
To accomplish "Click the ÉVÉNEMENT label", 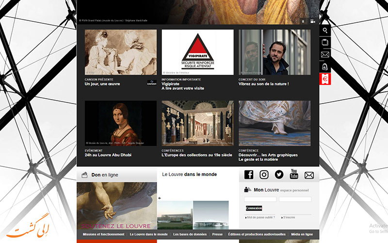I will click(94, 151).
